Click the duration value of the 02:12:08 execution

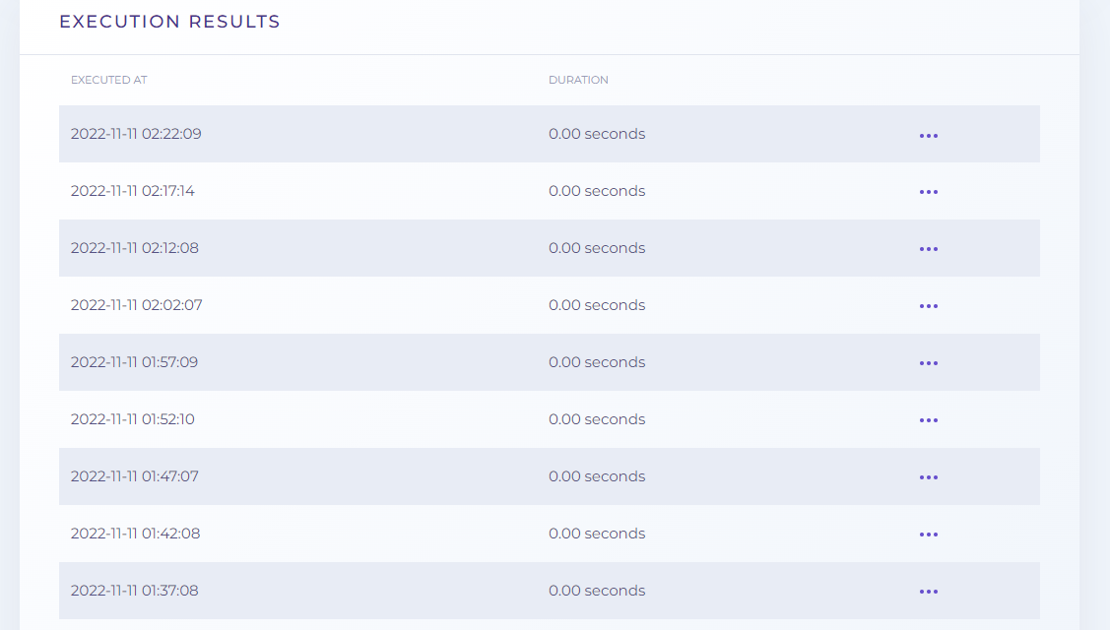tap(597, 248)
